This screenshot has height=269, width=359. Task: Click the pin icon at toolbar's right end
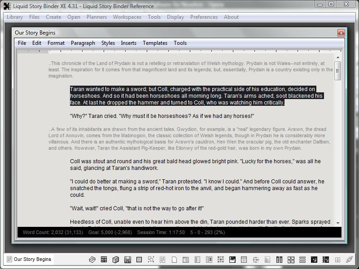click(349, 260)
